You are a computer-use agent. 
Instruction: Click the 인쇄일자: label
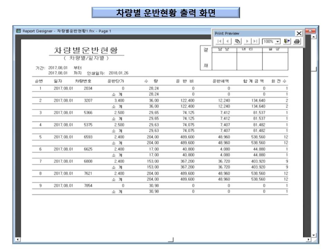96,73
